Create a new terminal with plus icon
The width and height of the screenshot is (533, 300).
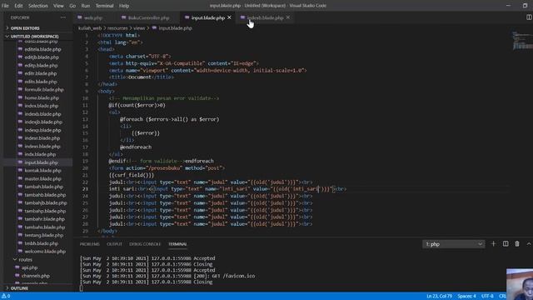493,244
